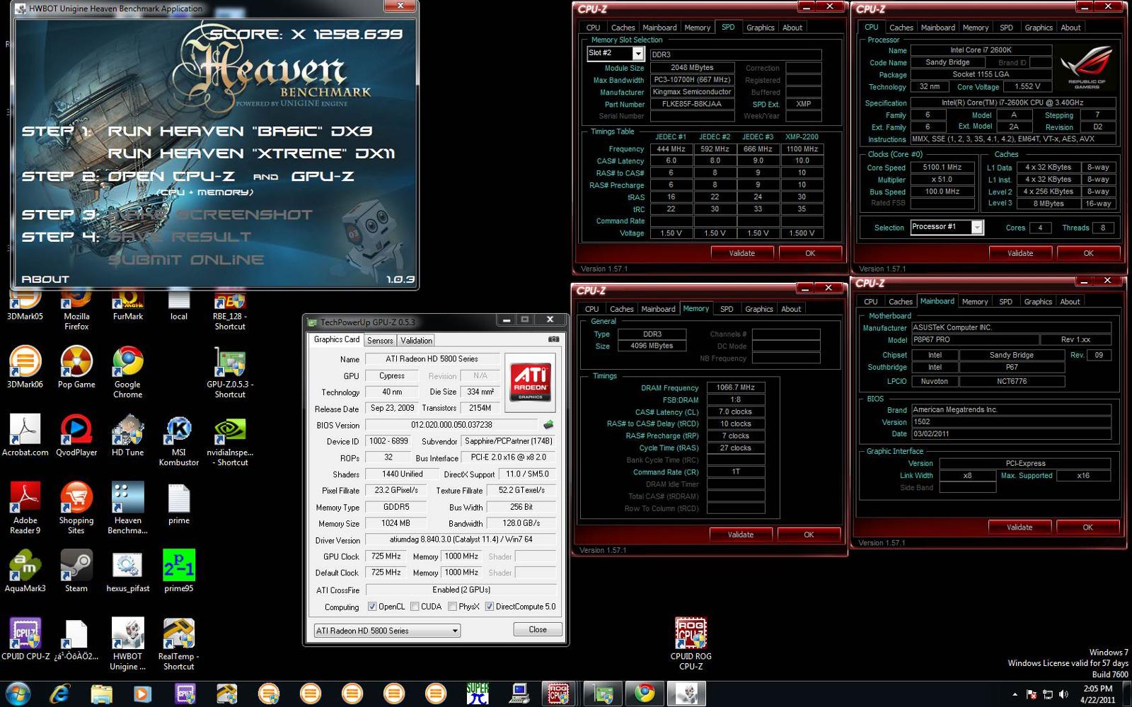The width and height of the screenshot is (1132, 707).
Task: Click the BIOS save icon in GPU-Z
Action: click(548, 425)
